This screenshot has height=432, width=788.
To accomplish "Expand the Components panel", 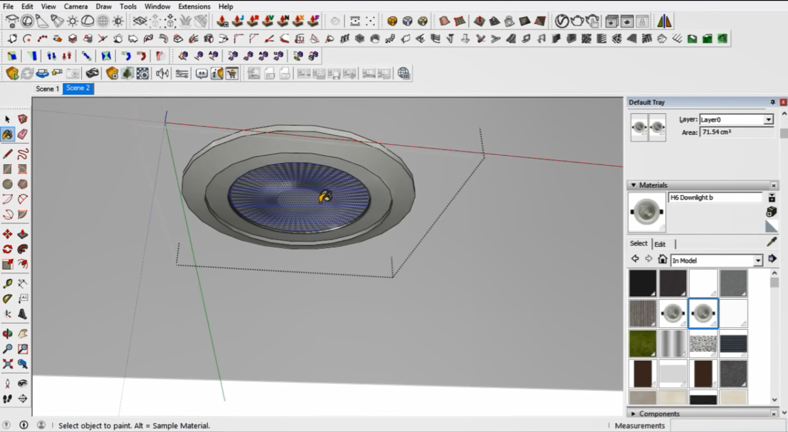I will 633,414.
